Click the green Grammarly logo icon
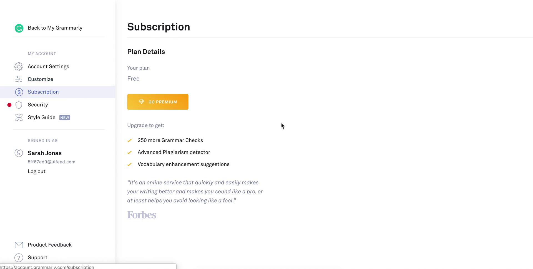The image size is (533, 269). click(x=19, y=28)
